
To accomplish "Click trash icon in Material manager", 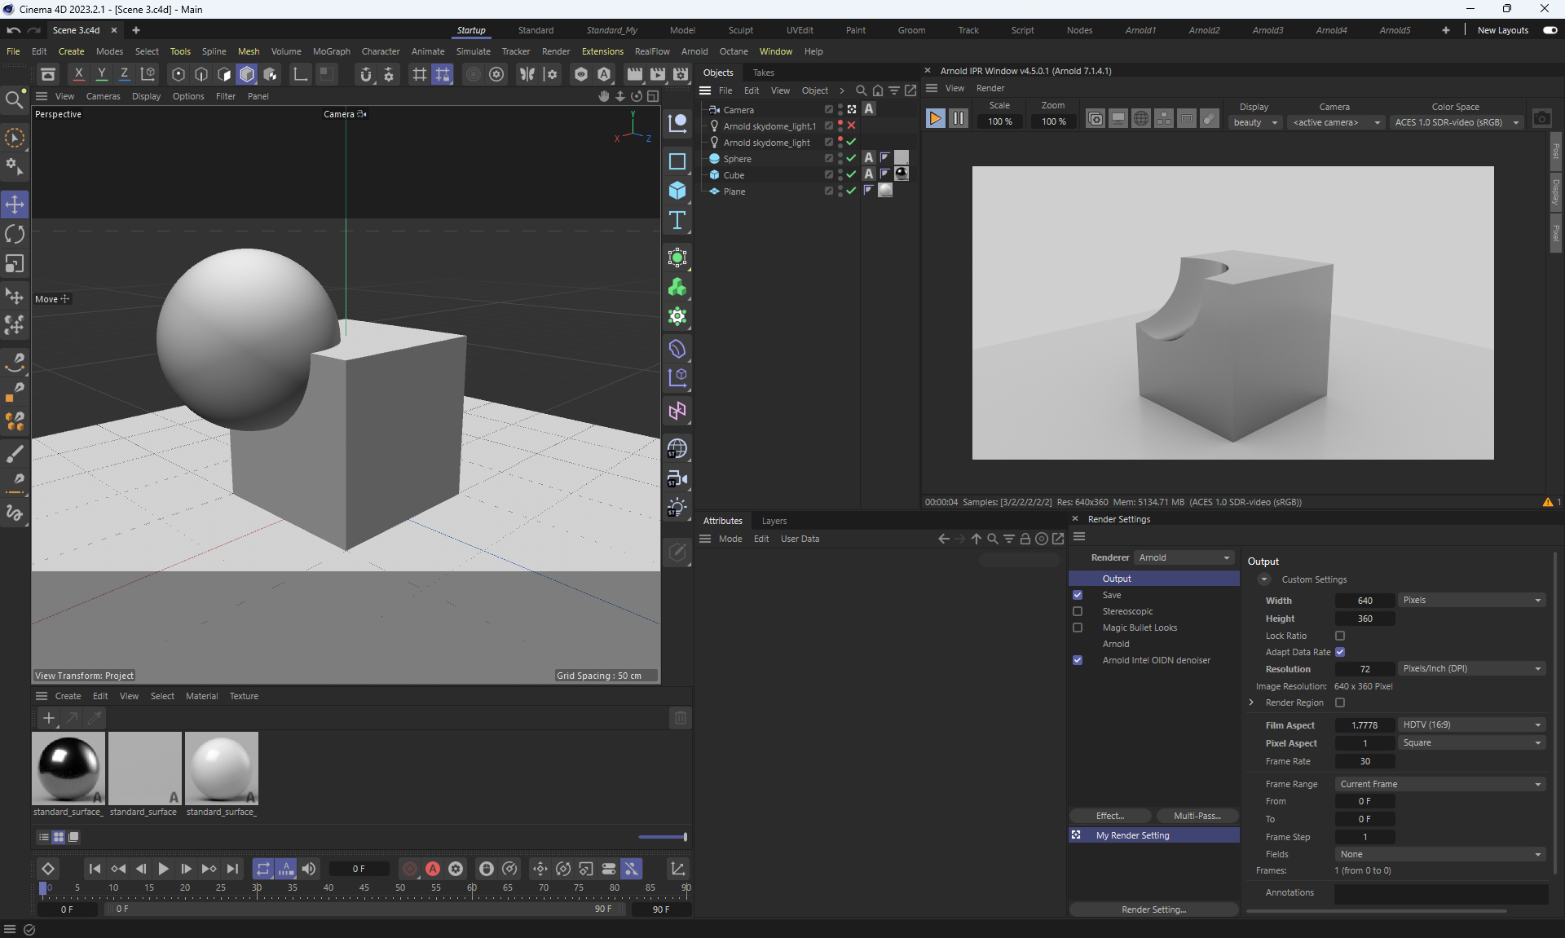I will point(680,718).
